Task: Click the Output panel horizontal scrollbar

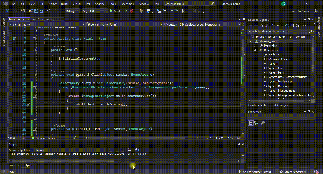Action: coord(62,161)
